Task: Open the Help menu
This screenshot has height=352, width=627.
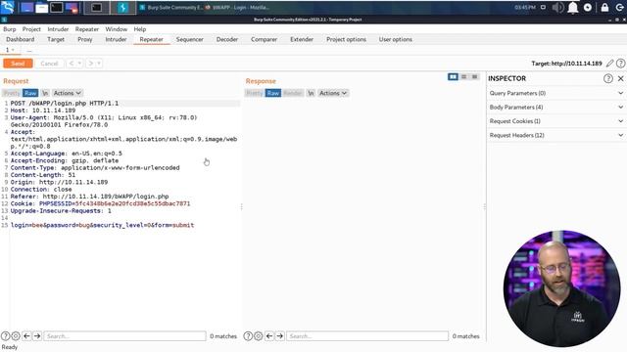Action: [x=140, y=29]
